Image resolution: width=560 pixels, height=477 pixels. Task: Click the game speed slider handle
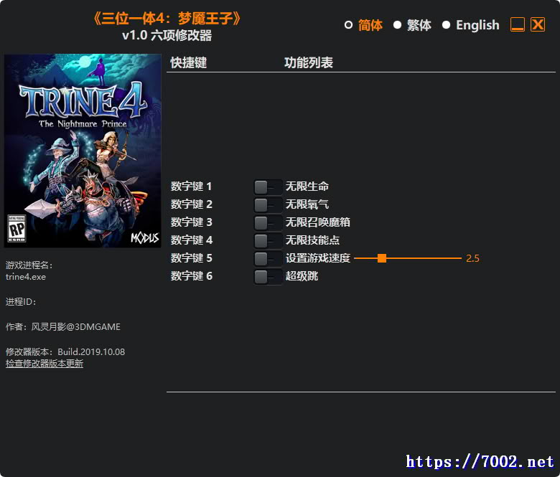[x=382, y=258]
